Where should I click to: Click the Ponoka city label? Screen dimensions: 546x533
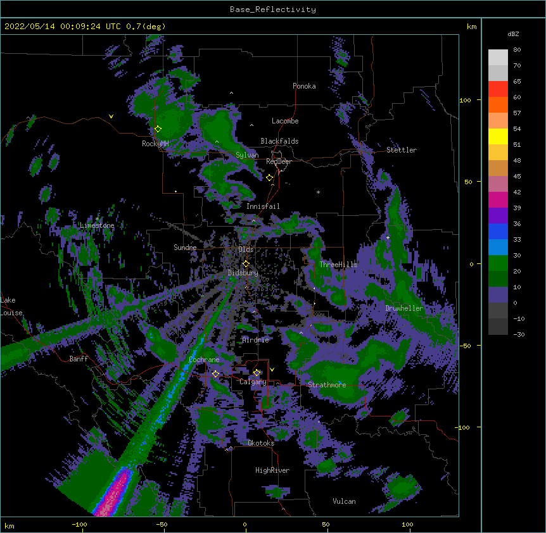pos(304,86)
